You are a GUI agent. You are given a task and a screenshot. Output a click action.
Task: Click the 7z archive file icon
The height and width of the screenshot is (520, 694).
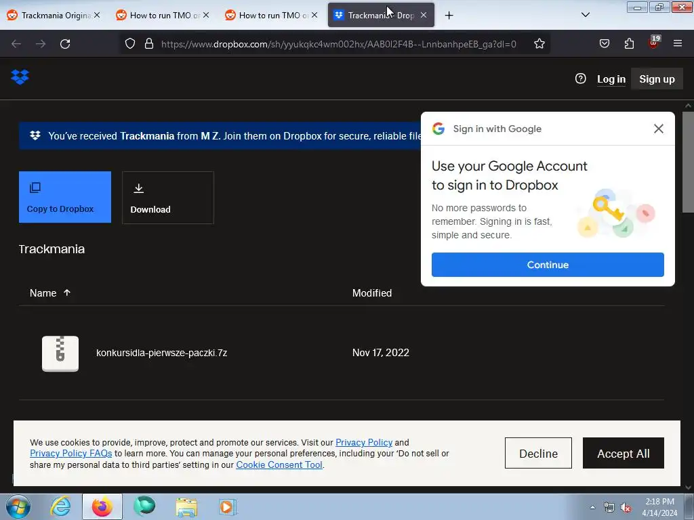click(60, 353)
